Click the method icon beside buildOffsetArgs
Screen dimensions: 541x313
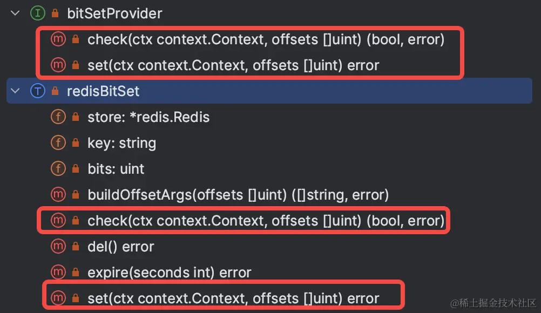58,194
